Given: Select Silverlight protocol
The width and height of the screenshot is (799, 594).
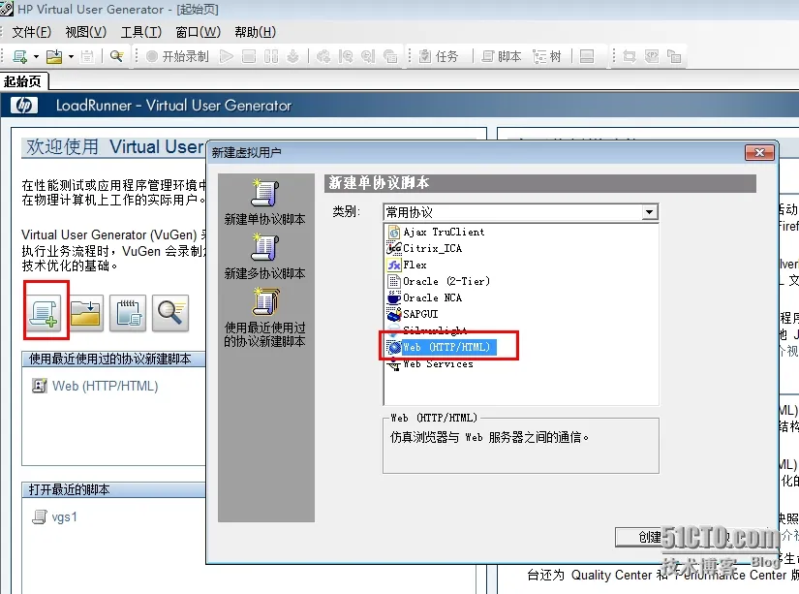Looking at the screenshot, I should pyautogui.click(x=427, y=329).
